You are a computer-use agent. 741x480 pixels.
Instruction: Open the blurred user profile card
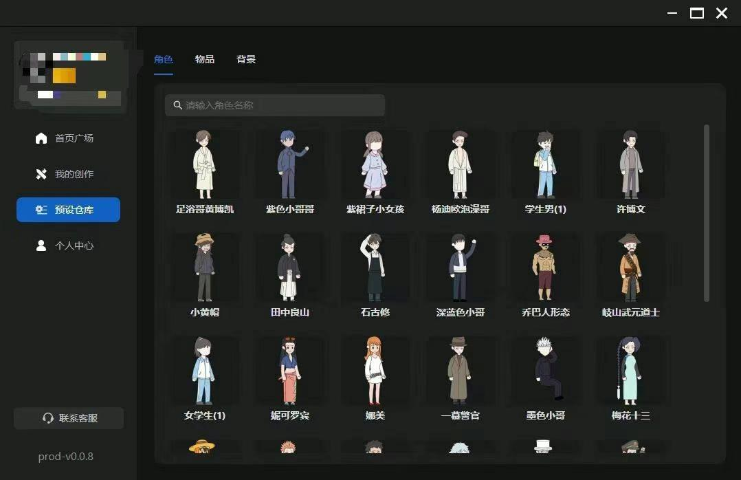pyautogui.click(x=70, y=77)
